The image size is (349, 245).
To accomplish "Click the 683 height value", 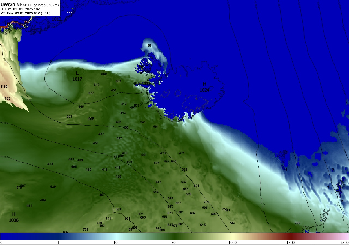I will coord(69,116).
